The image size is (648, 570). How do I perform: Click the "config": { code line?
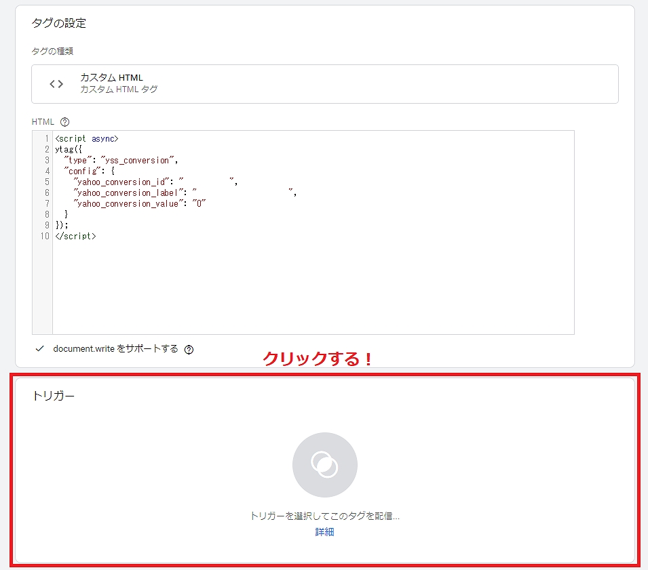[x=90, y=171]
